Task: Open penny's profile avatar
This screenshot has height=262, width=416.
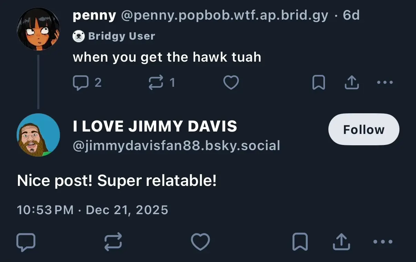Action: click(38, 29)
